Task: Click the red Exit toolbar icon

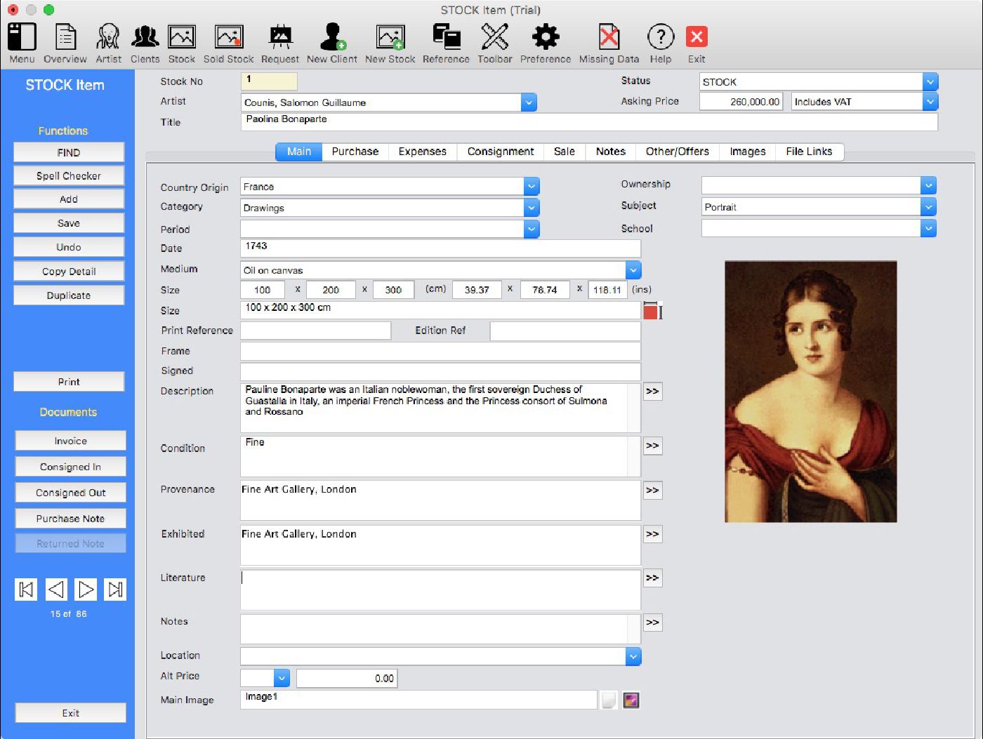Action: click(697, 44)
